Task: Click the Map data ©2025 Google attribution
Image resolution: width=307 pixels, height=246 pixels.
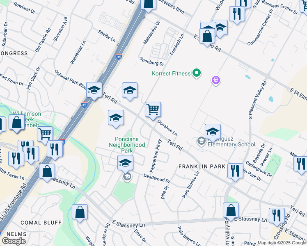Action: coord(282,243)
